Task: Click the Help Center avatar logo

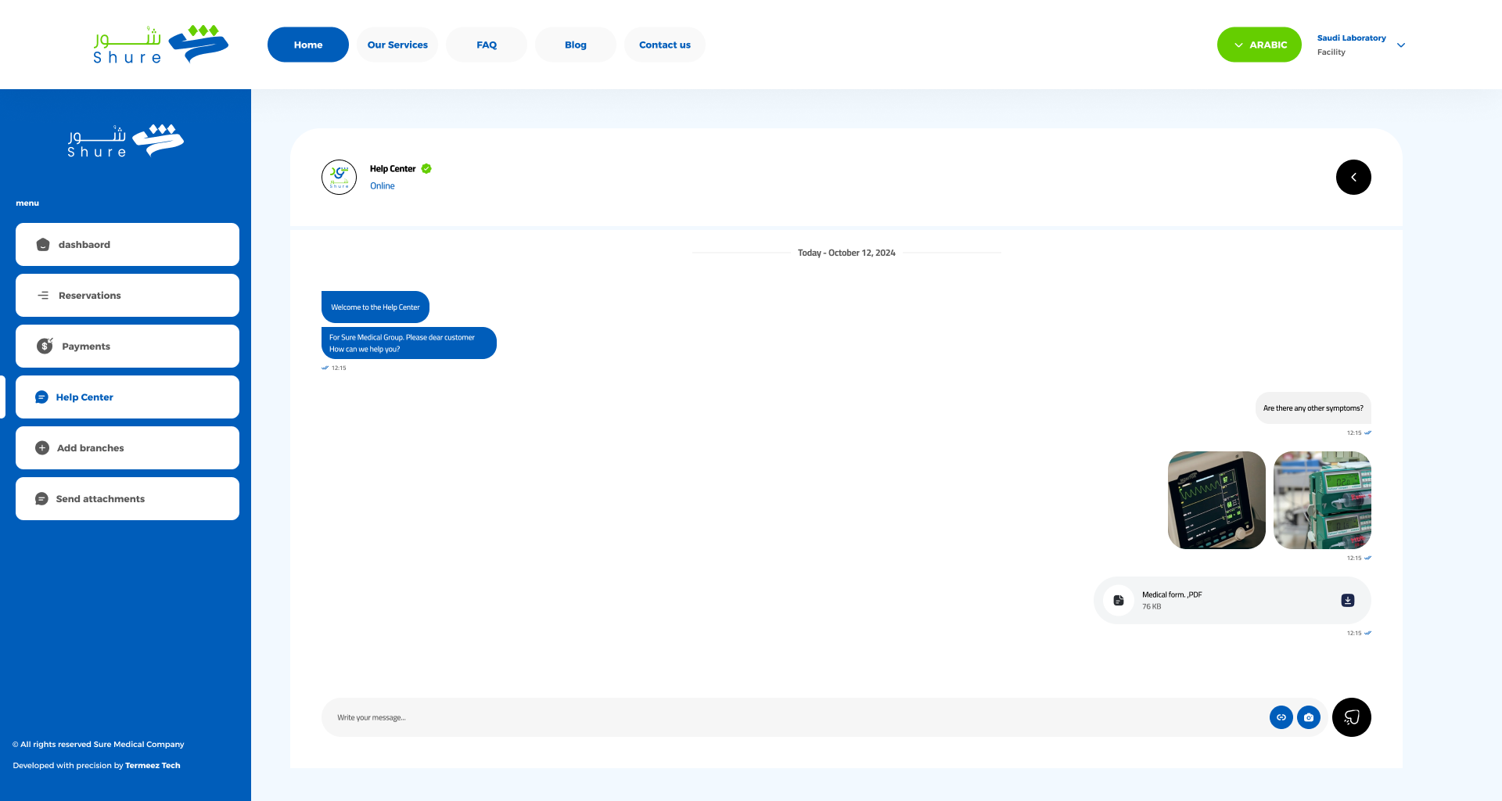Action: coord(340,178)
